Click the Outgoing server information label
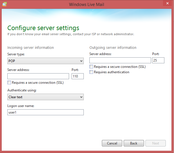 (113, 48)
